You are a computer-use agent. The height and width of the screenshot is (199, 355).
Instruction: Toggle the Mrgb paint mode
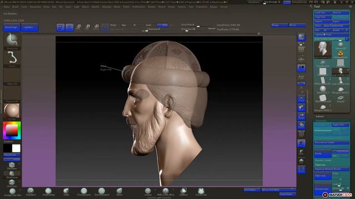pyautogui.click(x=113, y=25)
